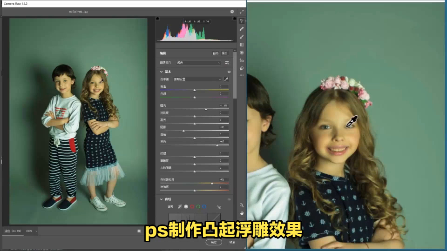Toggle visibility of 曲线 panel edits
447x251 pixels.
[229, 199]
